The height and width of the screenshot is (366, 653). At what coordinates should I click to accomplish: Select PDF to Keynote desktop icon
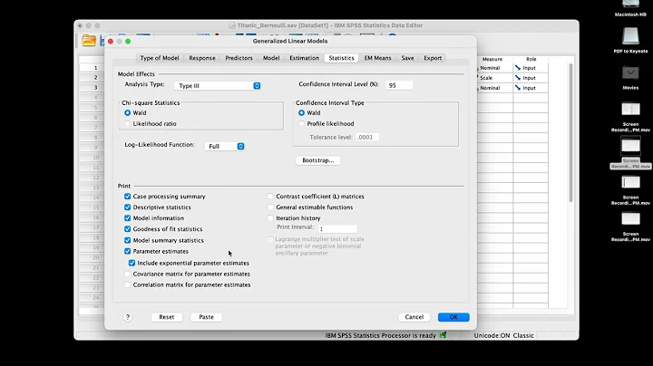coord(630,41)
